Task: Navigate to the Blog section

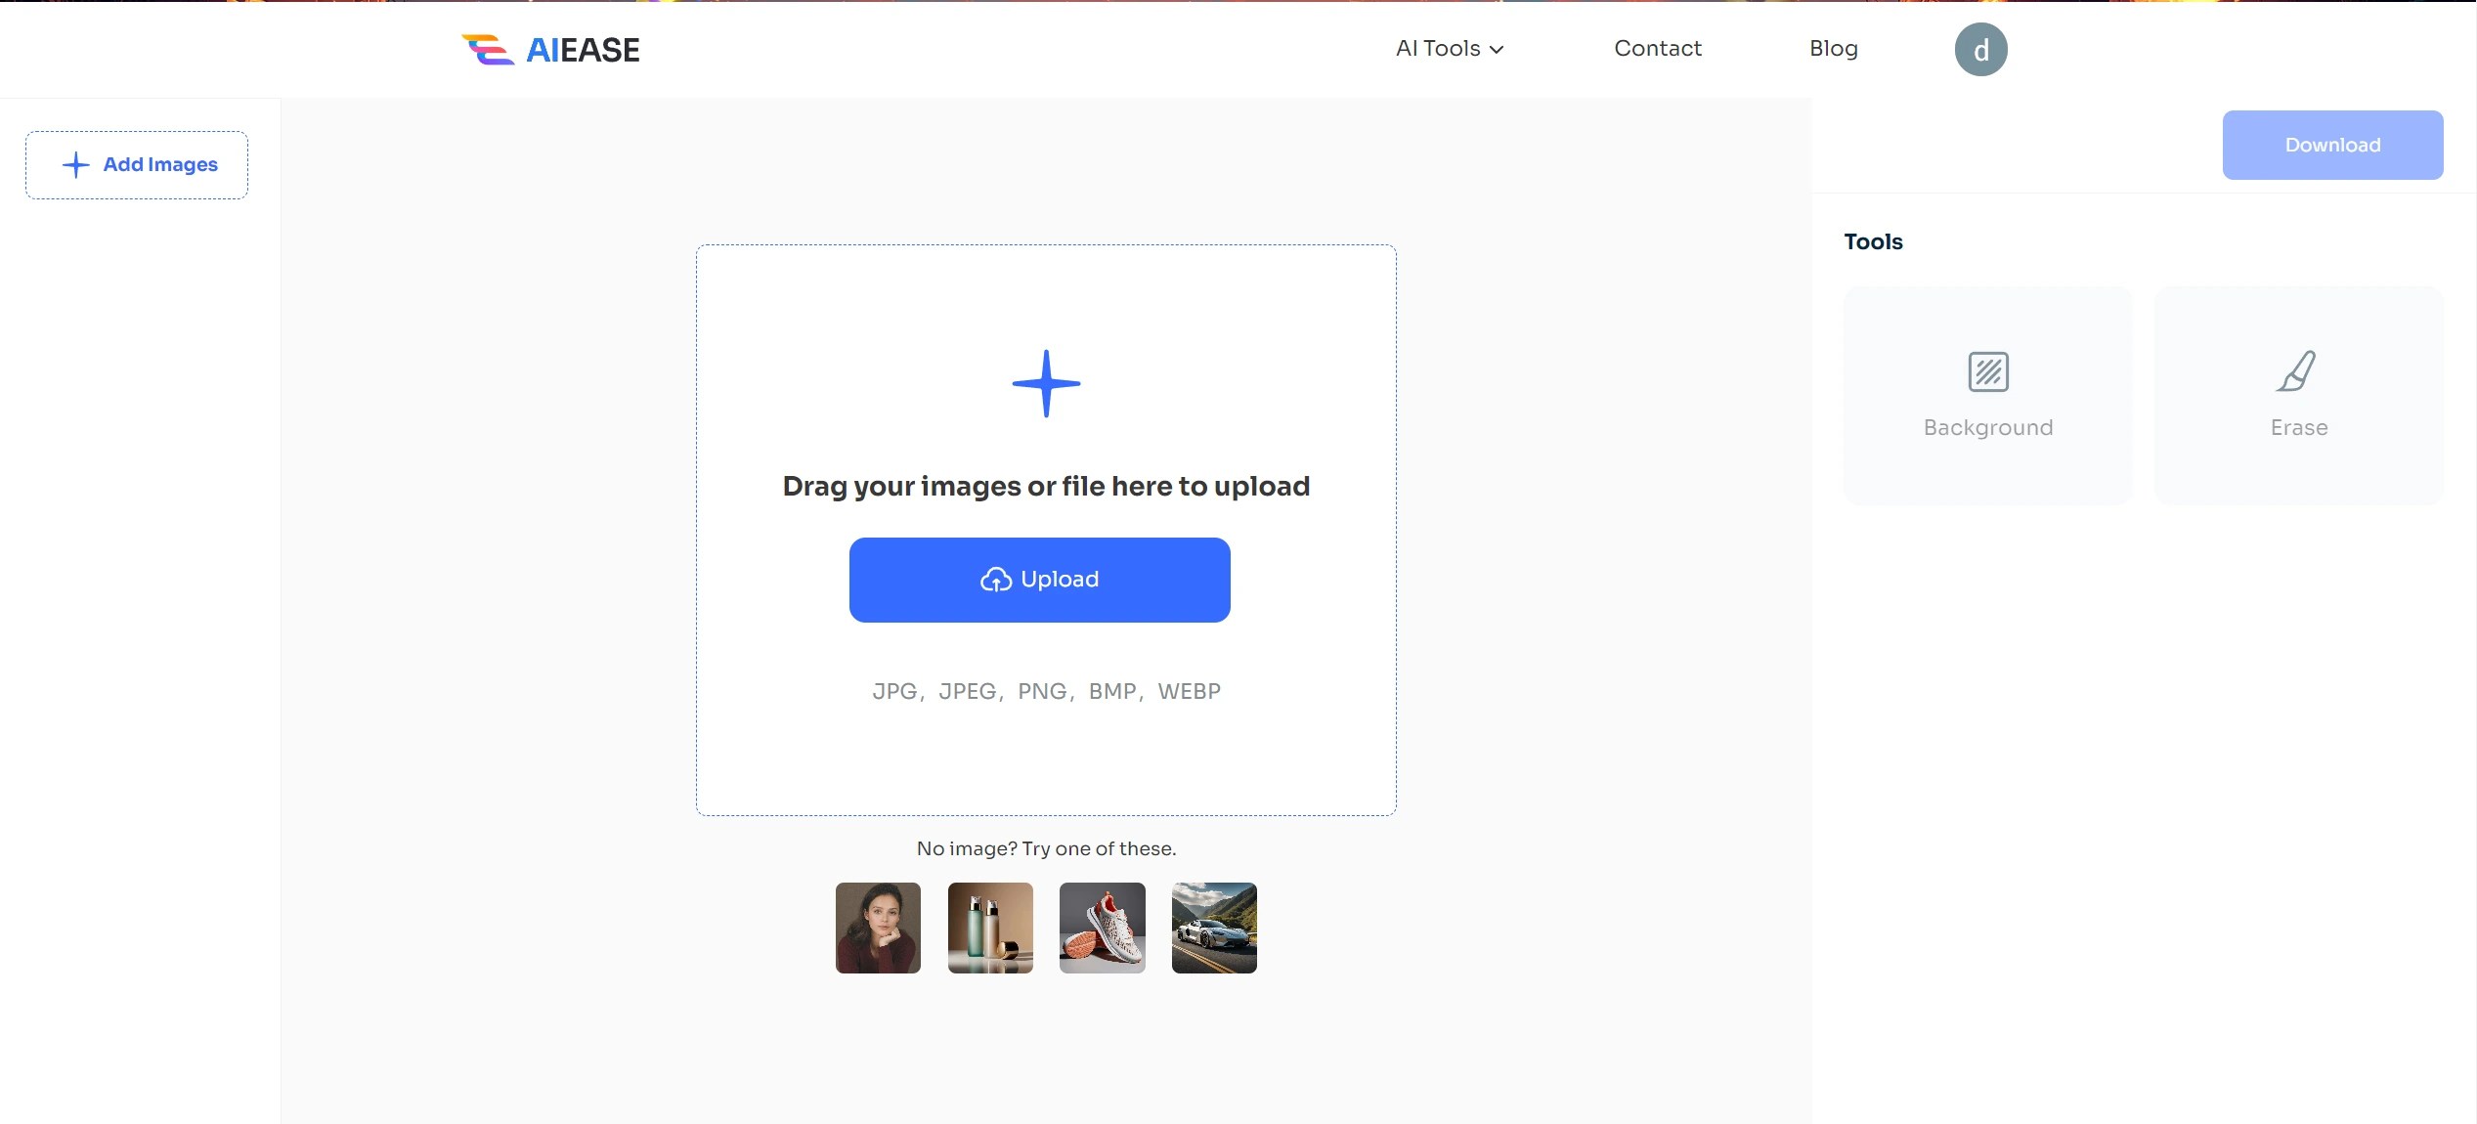Action: coord(1833,48)
